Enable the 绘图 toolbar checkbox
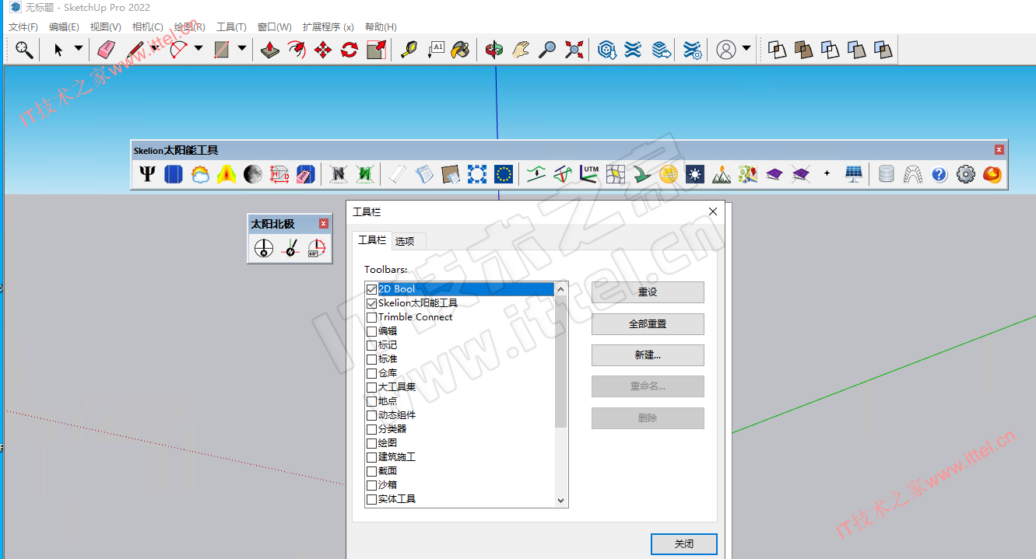Screen dimensions: 1036x559 coord(371,443)
